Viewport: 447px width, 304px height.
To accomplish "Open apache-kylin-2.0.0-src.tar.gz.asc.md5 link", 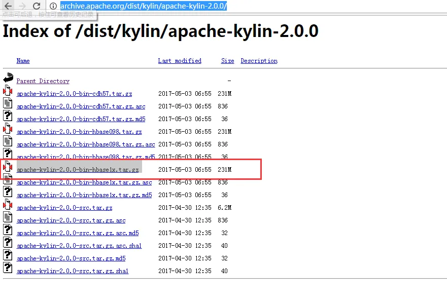I will (x=78, y=233).
